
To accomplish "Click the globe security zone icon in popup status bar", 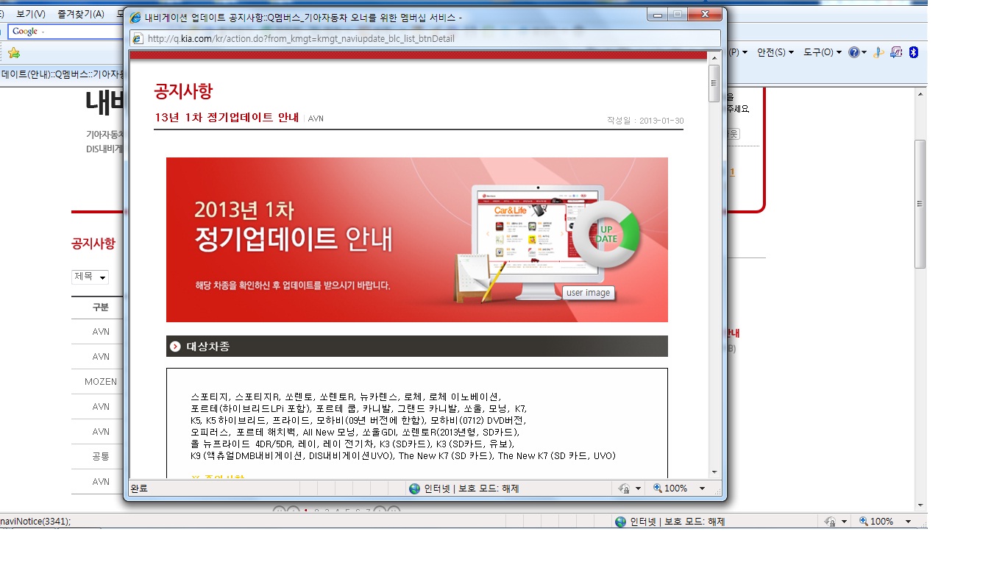I will (414, 488).
